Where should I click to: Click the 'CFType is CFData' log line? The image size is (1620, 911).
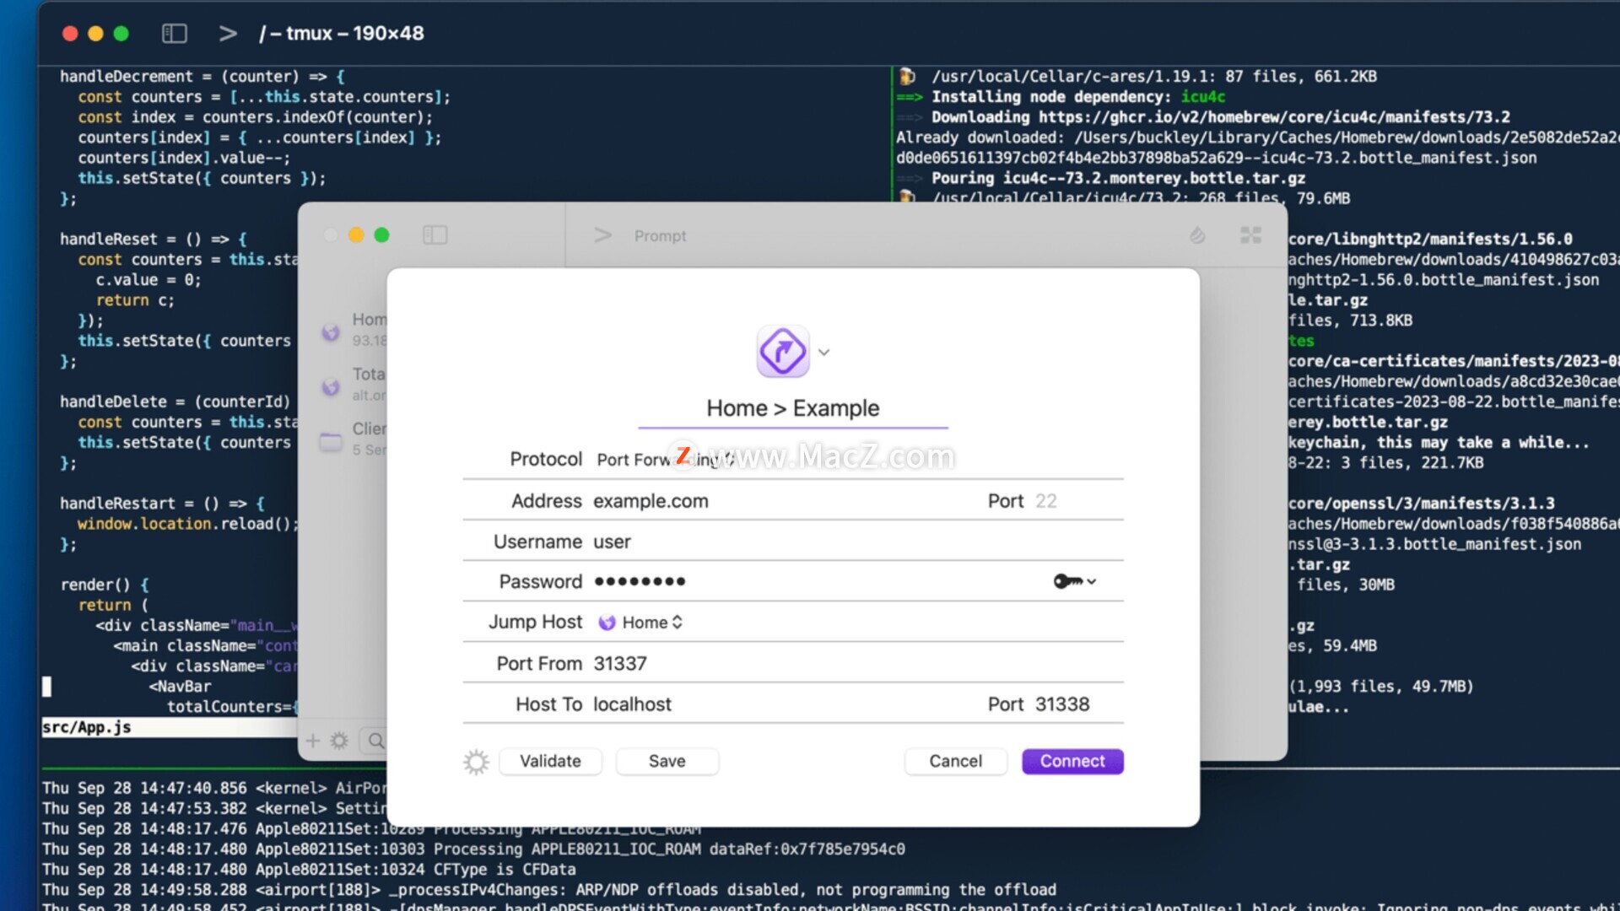click(x=309, y=870)
